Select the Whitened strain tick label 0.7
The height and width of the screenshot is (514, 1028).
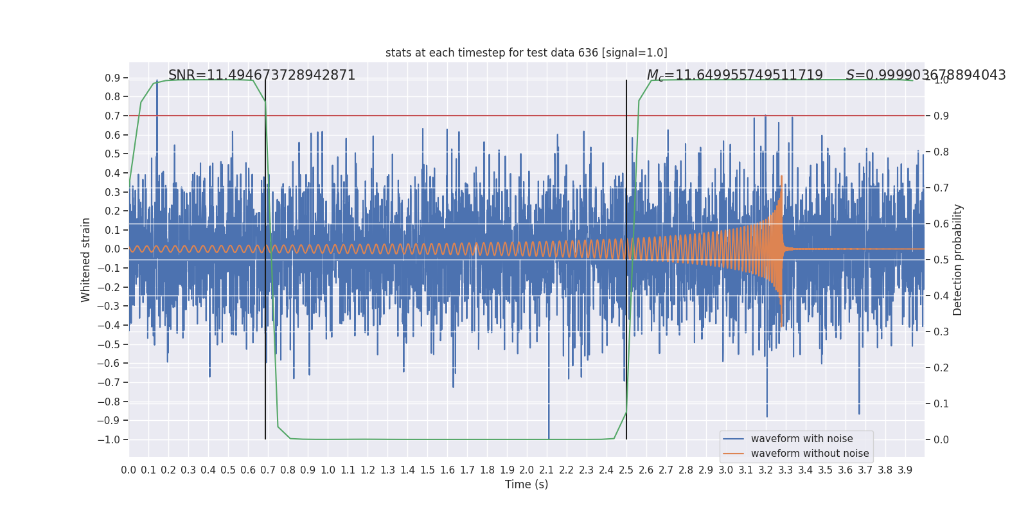click(112, 116)
